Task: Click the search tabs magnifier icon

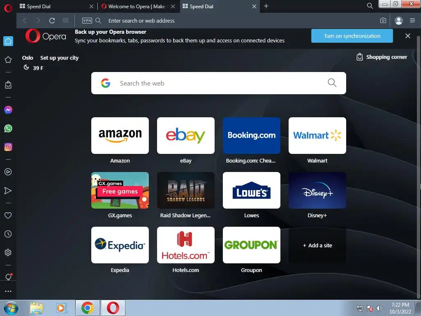Action: [370, 6]
